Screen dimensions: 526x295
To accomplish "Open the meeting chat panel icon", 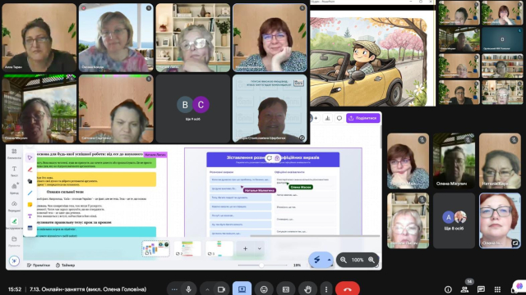I will (481, 289).
